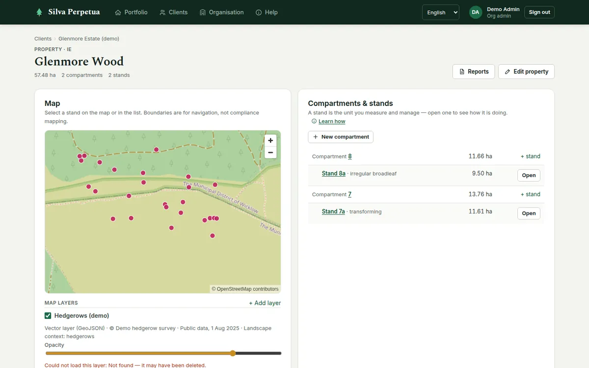
Task: Open the Stand 7a link
Action: click(x=333, y=211)
